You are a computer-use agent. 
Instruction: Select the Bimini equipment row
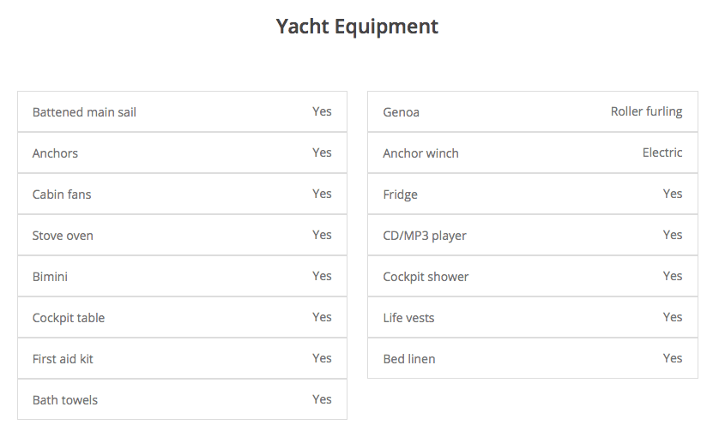[182, 277]
